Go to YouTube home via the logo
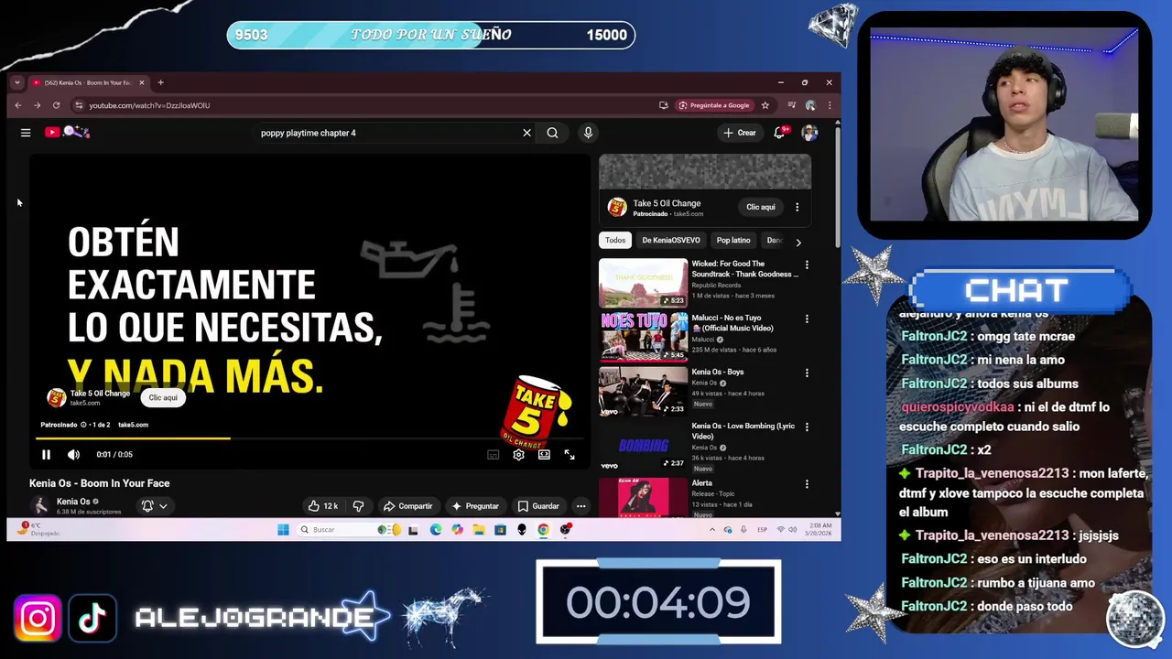This screenshot has width=1172, height=659. pos(67,133)
